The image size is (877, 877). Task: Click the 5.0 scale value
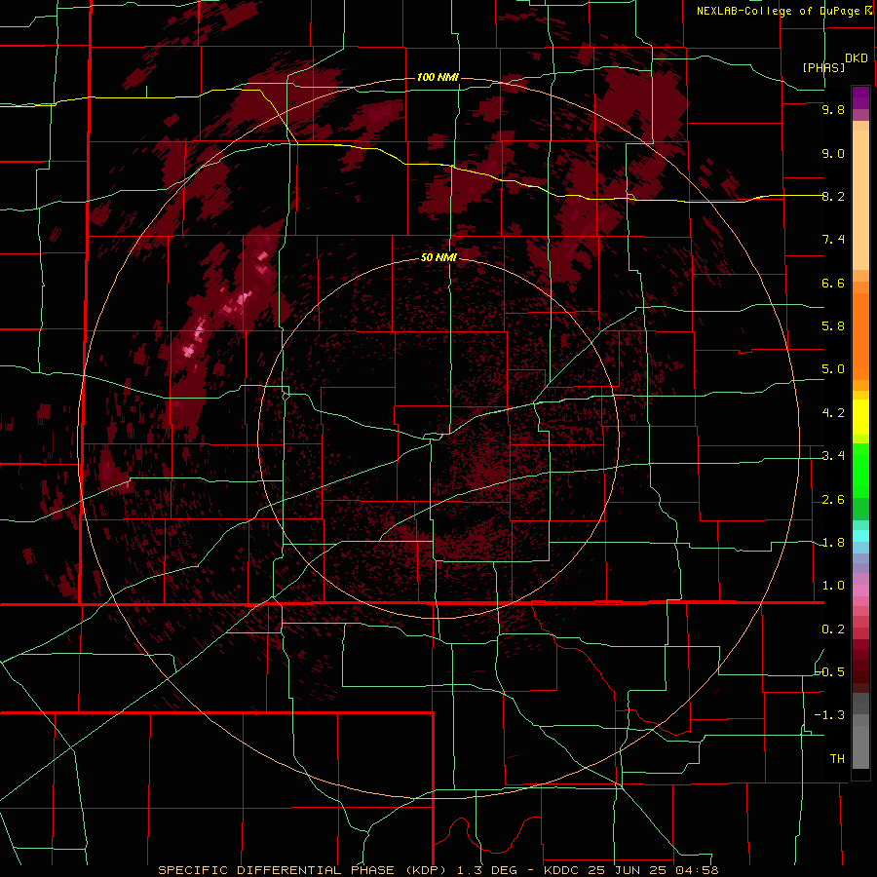click(x=833, y=369)
